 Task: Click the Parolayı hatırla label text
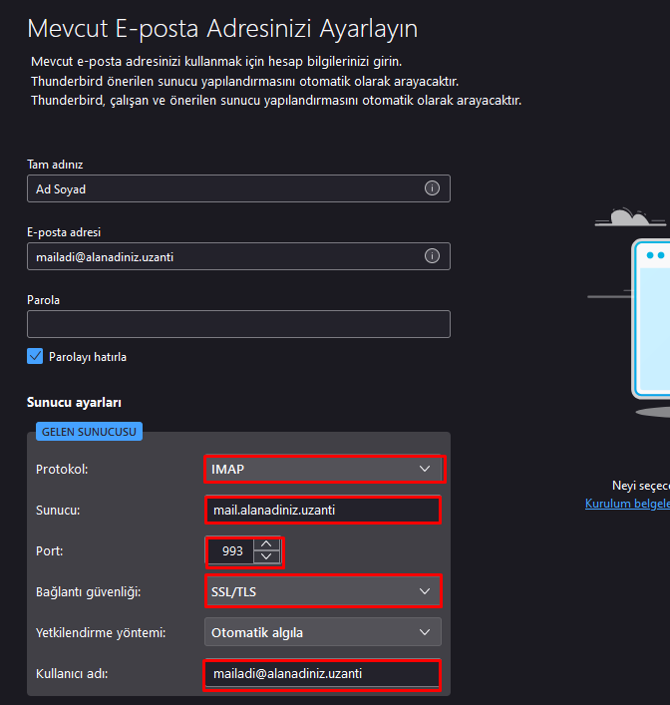tap(88, 357)
